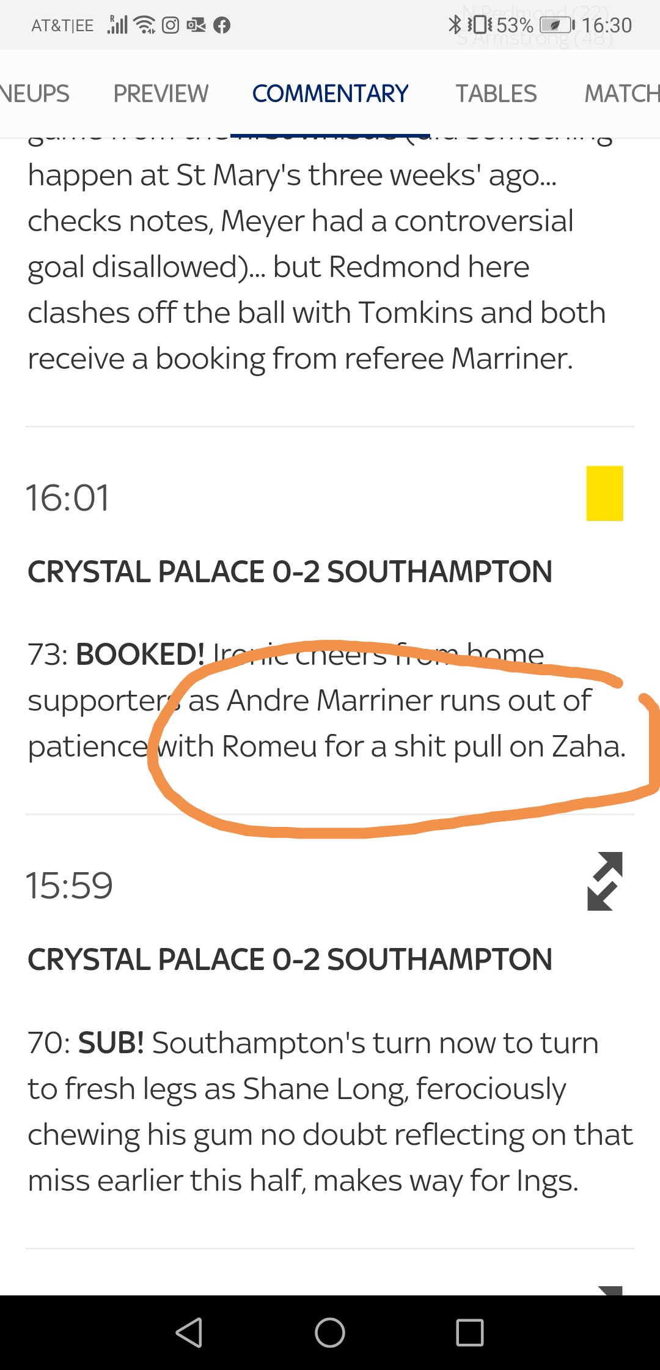Tap the Facebook notification icon in status bar
660x1370 pixels.
tap(222, 25)
